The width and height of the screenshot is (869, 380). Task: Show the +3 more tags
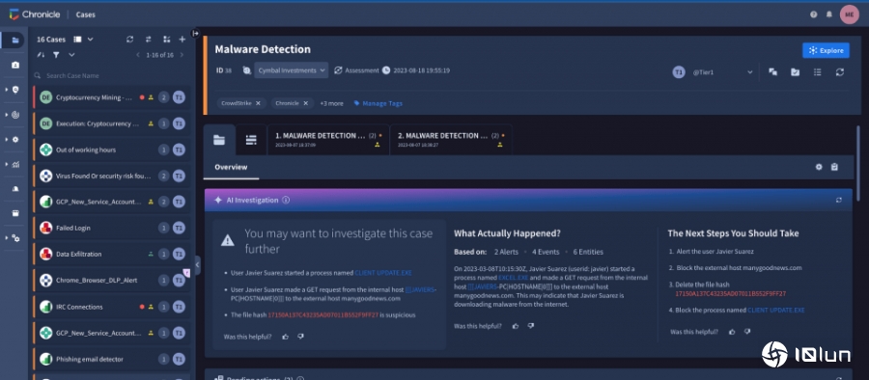tap(331, 103)
